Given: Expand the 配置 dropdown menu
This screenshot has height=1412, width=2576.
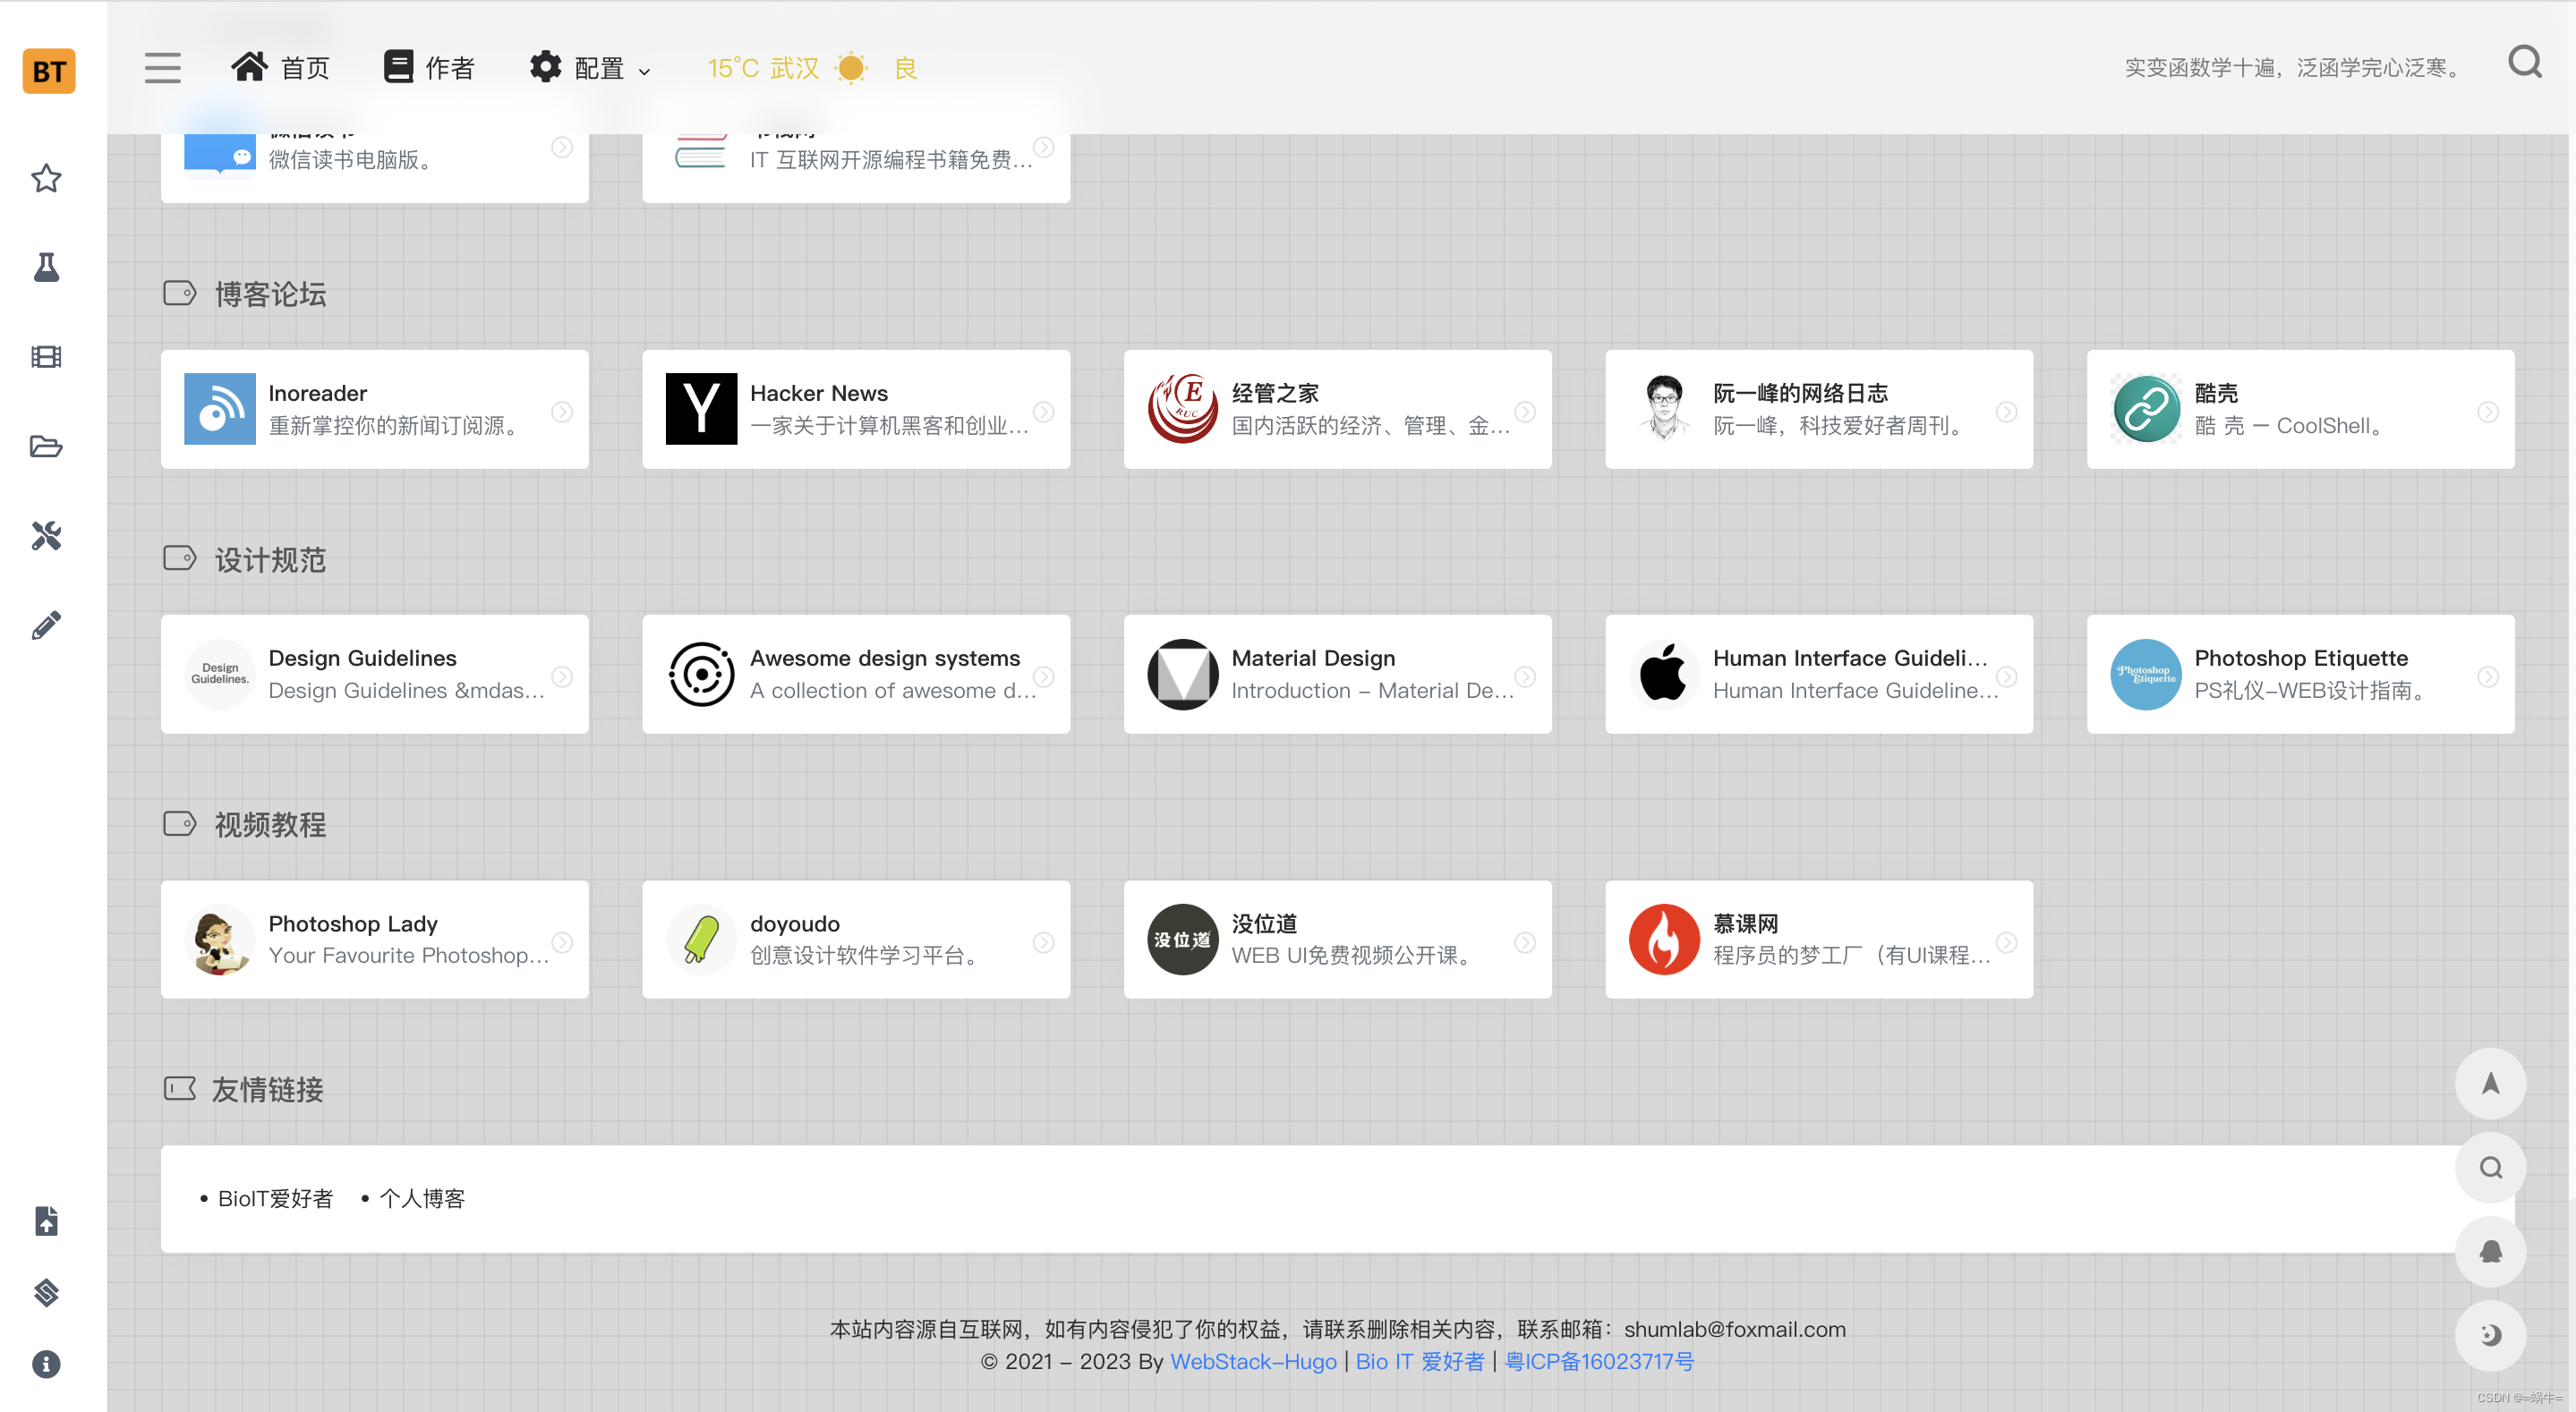Looking at the screenshot, I should pos(590,68).
